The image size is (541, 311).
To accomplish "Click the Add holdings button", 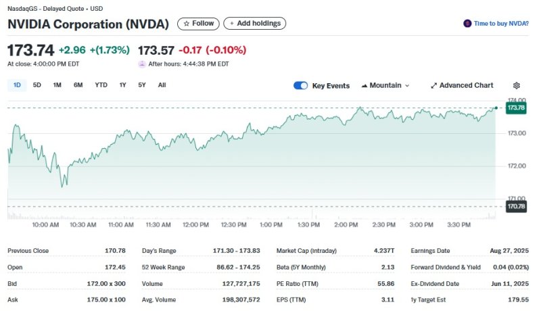I will click(255, 24).
